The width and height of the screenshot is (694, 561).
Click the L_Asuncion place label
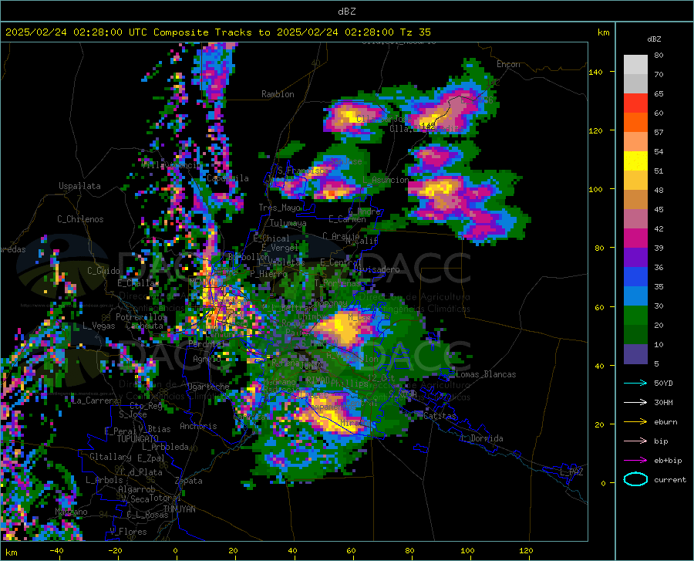point(385,180)
